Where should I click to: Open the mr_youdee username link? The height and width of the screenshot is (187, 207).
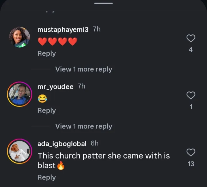(55, 87)
